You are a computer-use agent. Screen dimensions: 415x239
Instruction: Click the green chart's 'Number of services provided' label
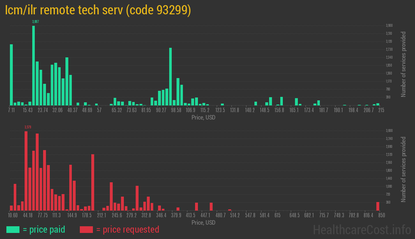point(404,64)
